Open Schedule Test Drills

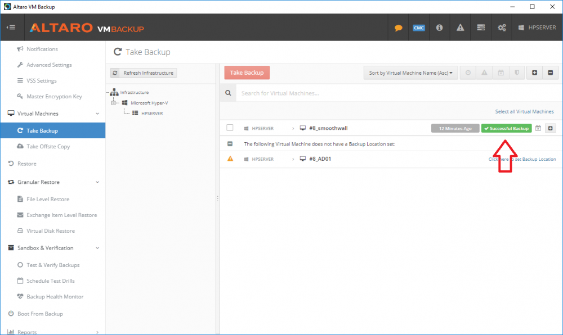[x=51, y=281]
